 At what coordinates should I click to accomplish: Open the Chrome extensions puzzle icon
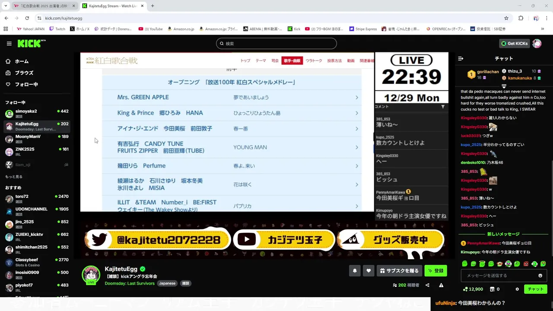[521, 18]
